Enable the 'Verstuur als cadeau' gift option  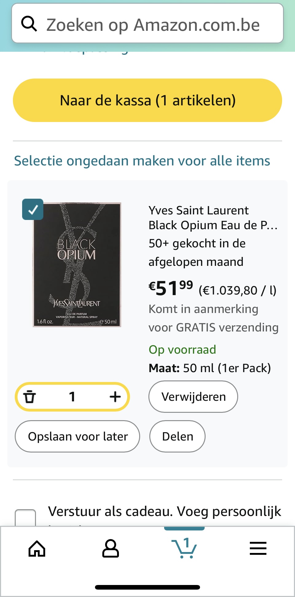tap(26, 514)
